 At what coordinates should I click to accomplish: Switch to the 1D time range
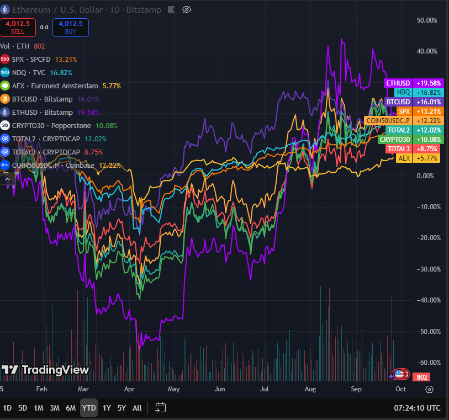point(7,408)
